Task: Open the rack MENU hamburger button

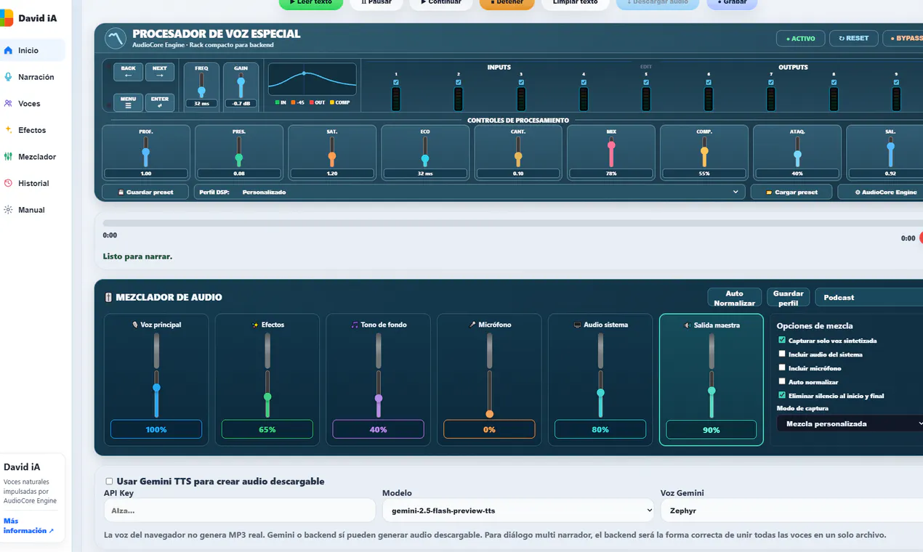Action: coord(128,102)
